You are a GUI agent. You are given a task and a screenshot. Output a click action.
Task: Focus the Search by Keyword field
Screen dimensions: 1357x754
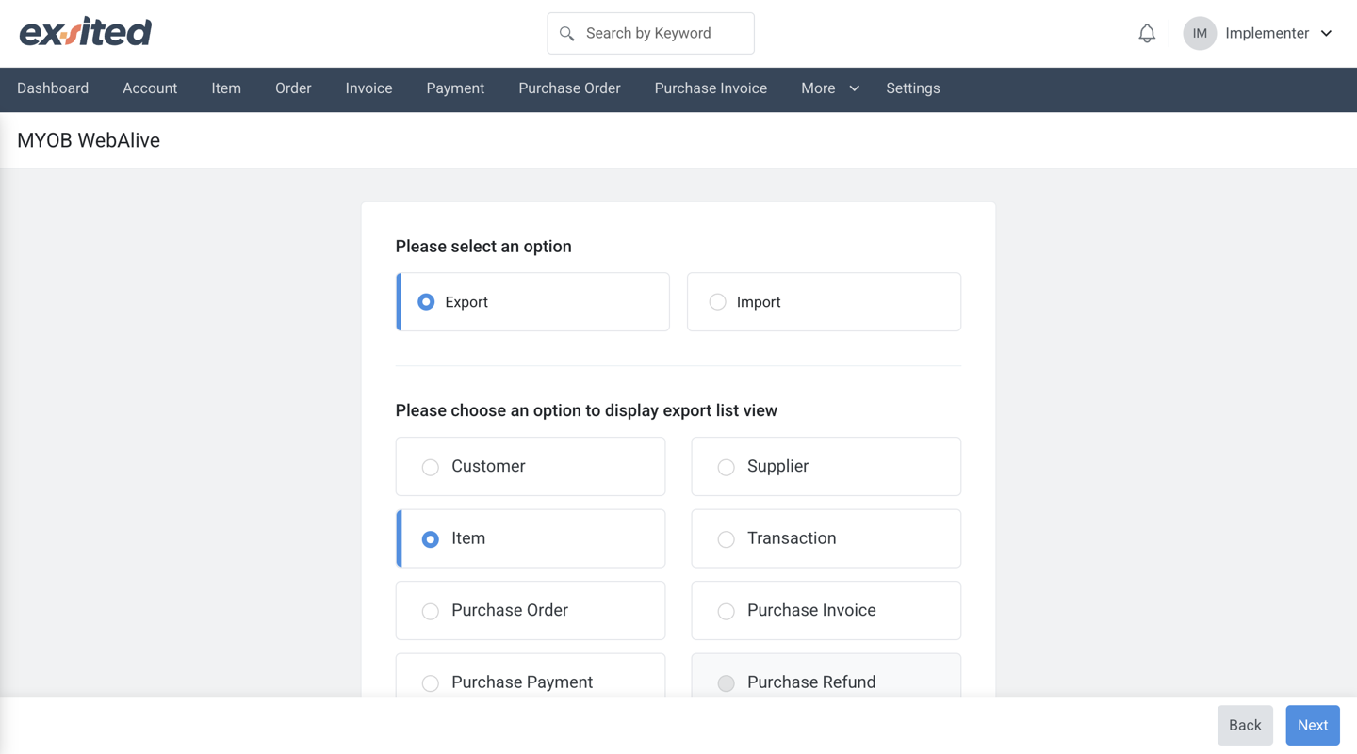(650, 33)
